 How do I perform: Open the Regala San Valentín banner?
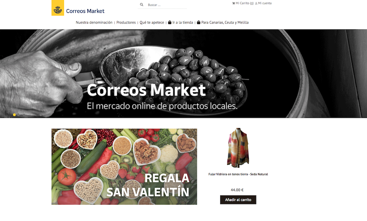coord(124,167)
